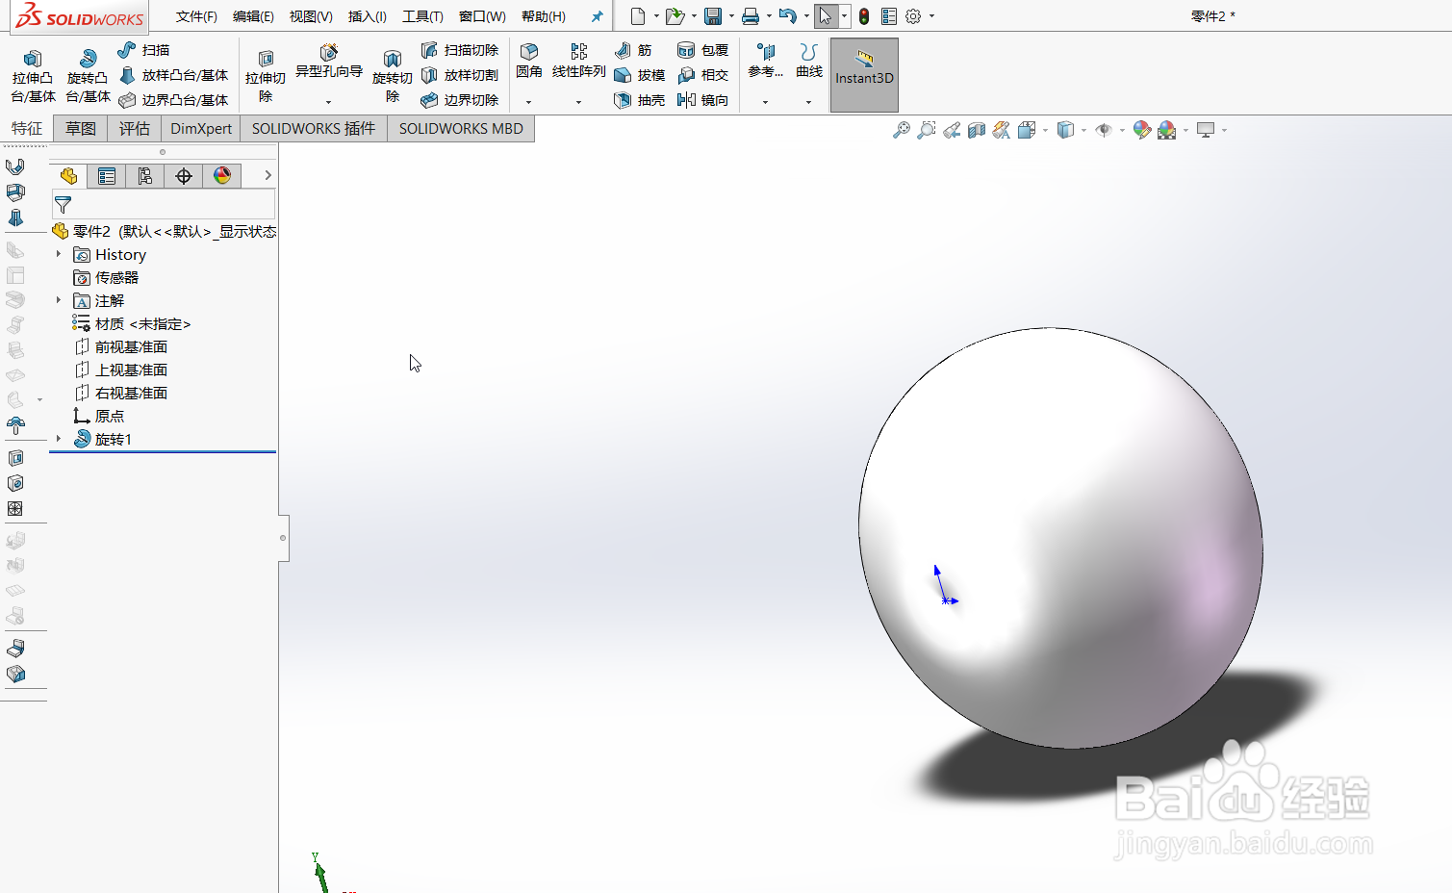Select the DisplayManager color wheel tab
This screenshot has height=893, width=1452.
pos(222,175)
